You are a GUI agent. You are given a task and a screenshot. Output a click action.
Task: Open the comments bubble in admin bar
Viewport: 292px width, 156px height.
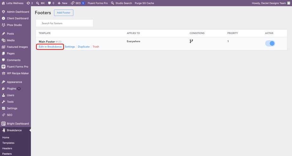tap(49, 3)
